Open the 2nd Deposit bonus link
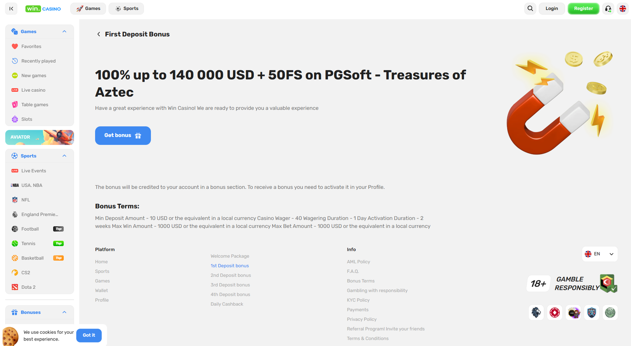The image size is (631, 346). 231,275
